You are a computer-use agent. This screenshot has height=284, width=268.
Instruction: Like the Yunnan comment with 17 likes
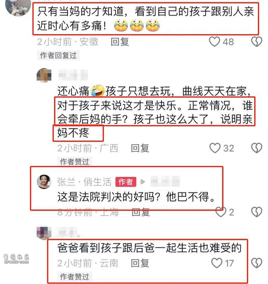coord(217,263)
